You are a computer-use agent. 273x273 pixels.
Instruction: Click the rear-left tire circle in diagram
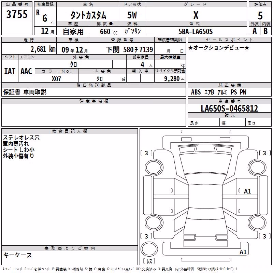tap(154, 223)
